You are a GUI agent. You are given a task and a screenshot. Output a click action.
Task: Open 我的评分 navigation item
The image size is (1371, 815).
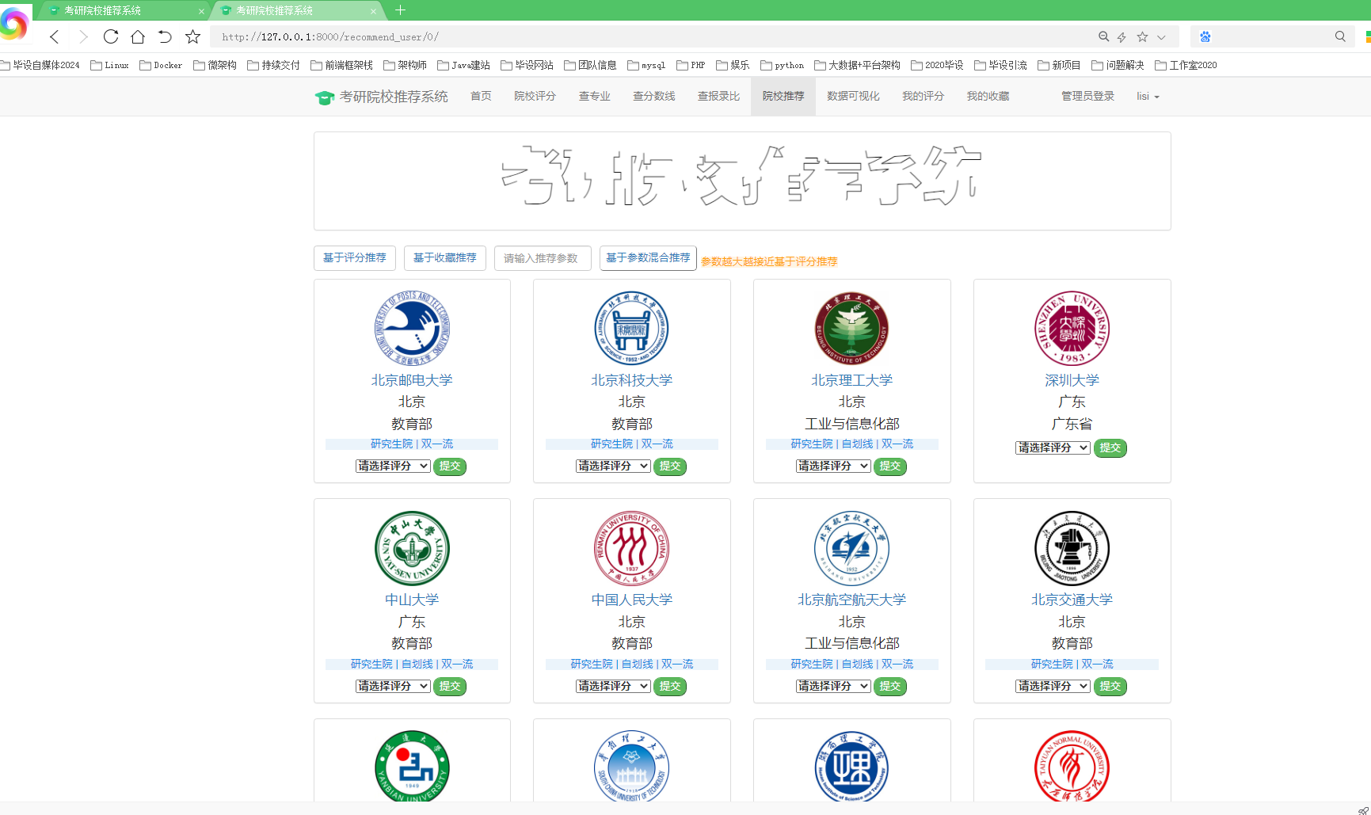click(x=923, y=97)
